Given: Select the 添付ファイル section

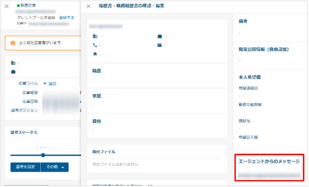Looking at the screenshot, I should pos(157,159).
